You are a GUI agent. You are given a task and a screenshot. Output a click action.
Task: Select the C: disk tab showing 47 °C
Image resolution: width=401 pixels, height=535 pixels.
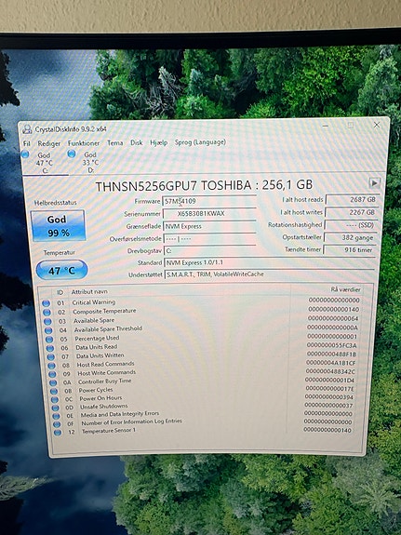coord(44,163)
